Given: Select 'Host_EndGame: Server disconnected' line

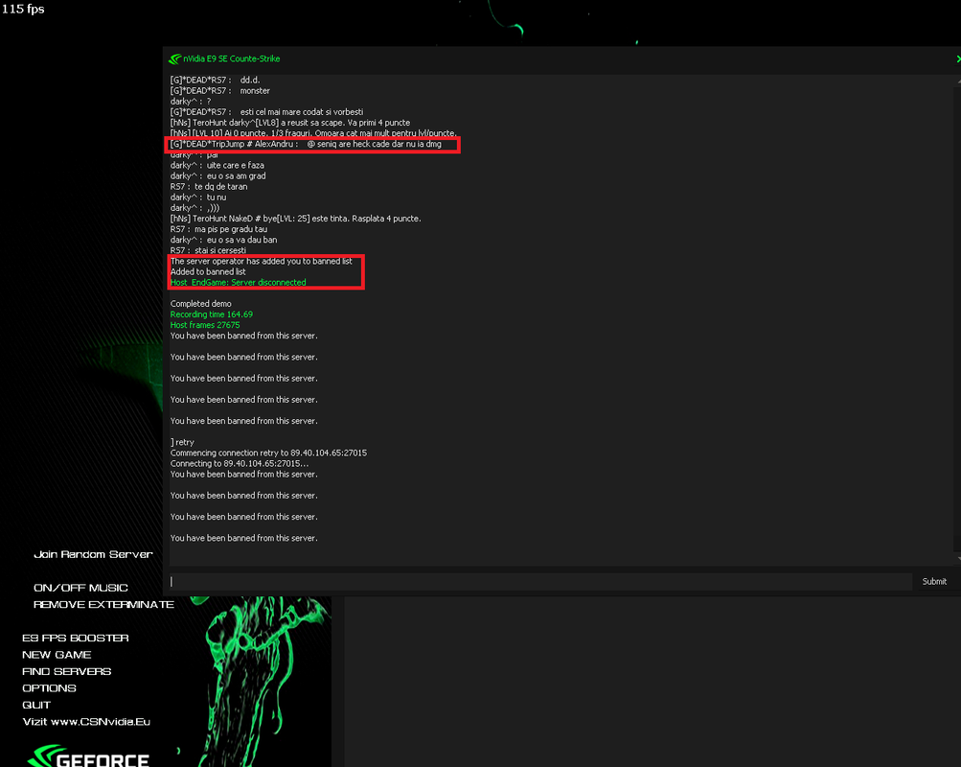Looking at the screenshot, I should (x=238, y=283).
